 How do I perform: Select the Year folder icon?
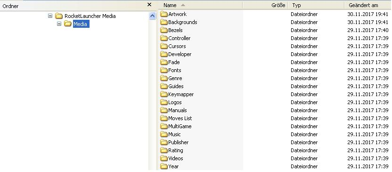[x=164, y=166]
